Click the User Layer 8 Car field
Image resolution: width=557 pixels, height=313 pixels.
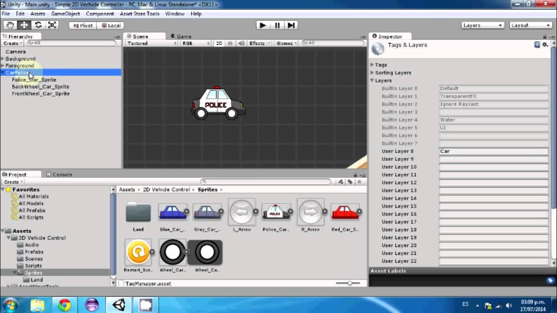click(494, 151)
